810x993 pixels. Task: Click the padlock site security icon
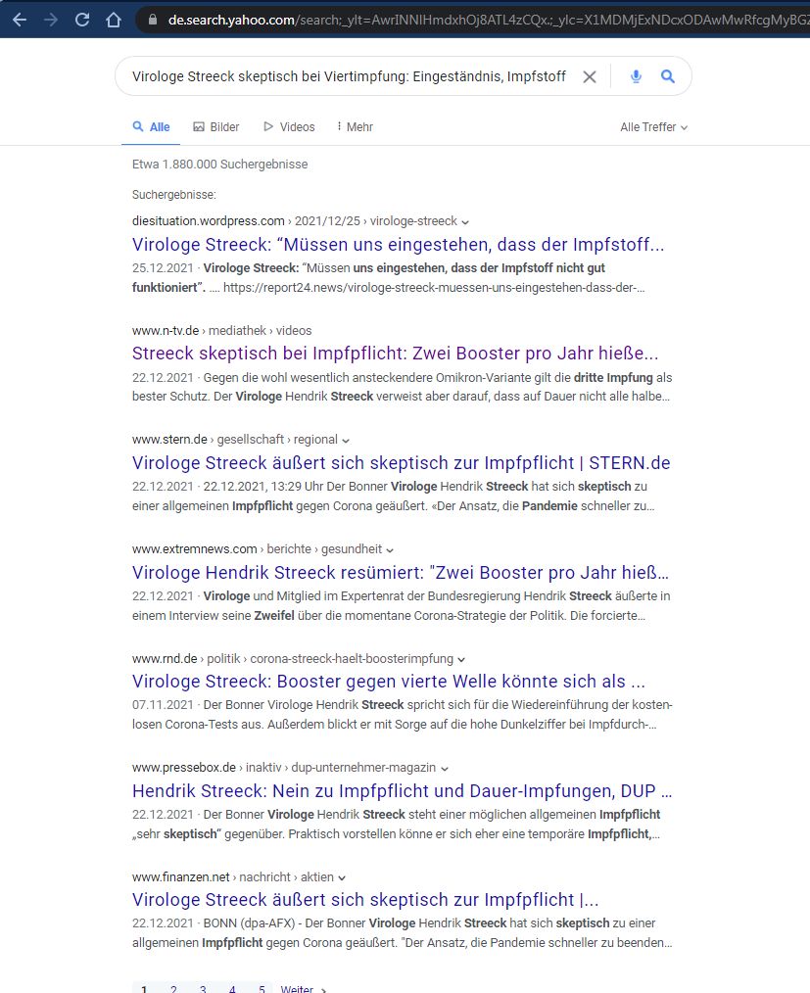[151, 19]
